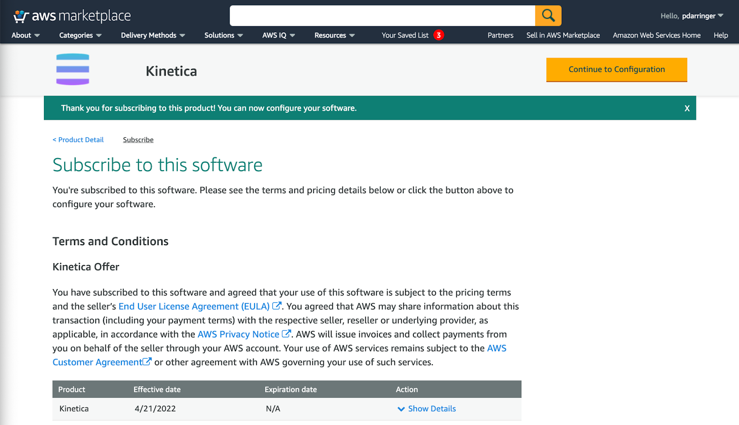
Task: Click Continue to Configuration
Action: [x=616, y=69]
